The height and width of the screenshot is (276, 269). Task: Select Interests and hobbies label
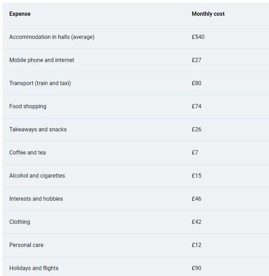[36, 199]
